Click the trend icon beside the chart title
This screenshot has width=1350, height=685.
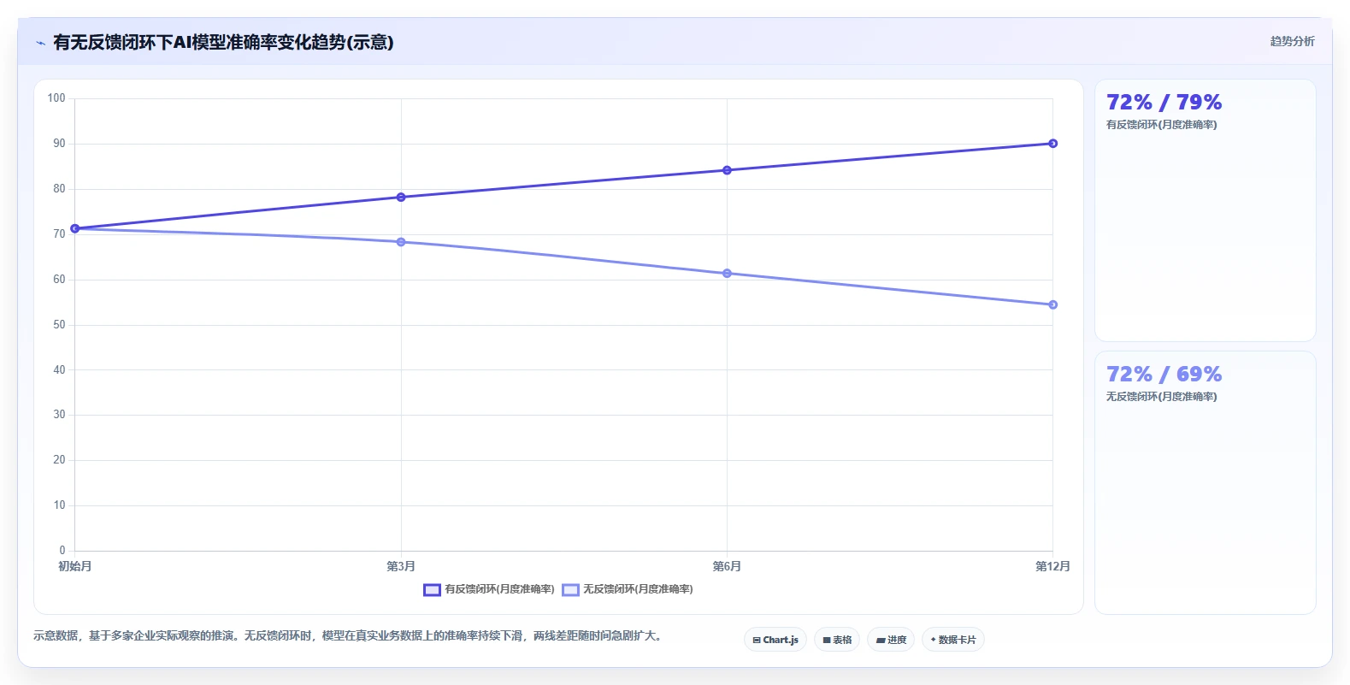pyautogui.click(x=40, y=43)
